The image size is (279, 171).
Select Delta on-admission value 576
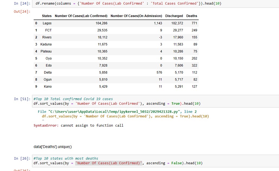pyautogui.click(x=159, y=73)
